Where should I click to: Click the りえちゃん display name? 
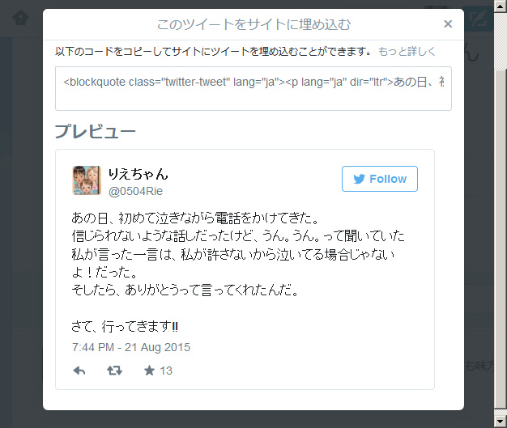click(x=138, y=174)
